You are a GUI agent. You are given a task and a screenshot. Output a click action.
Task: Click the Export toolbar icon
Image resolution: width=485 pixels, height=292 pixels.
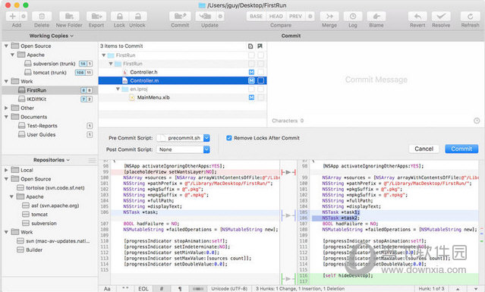click(96, 16)
